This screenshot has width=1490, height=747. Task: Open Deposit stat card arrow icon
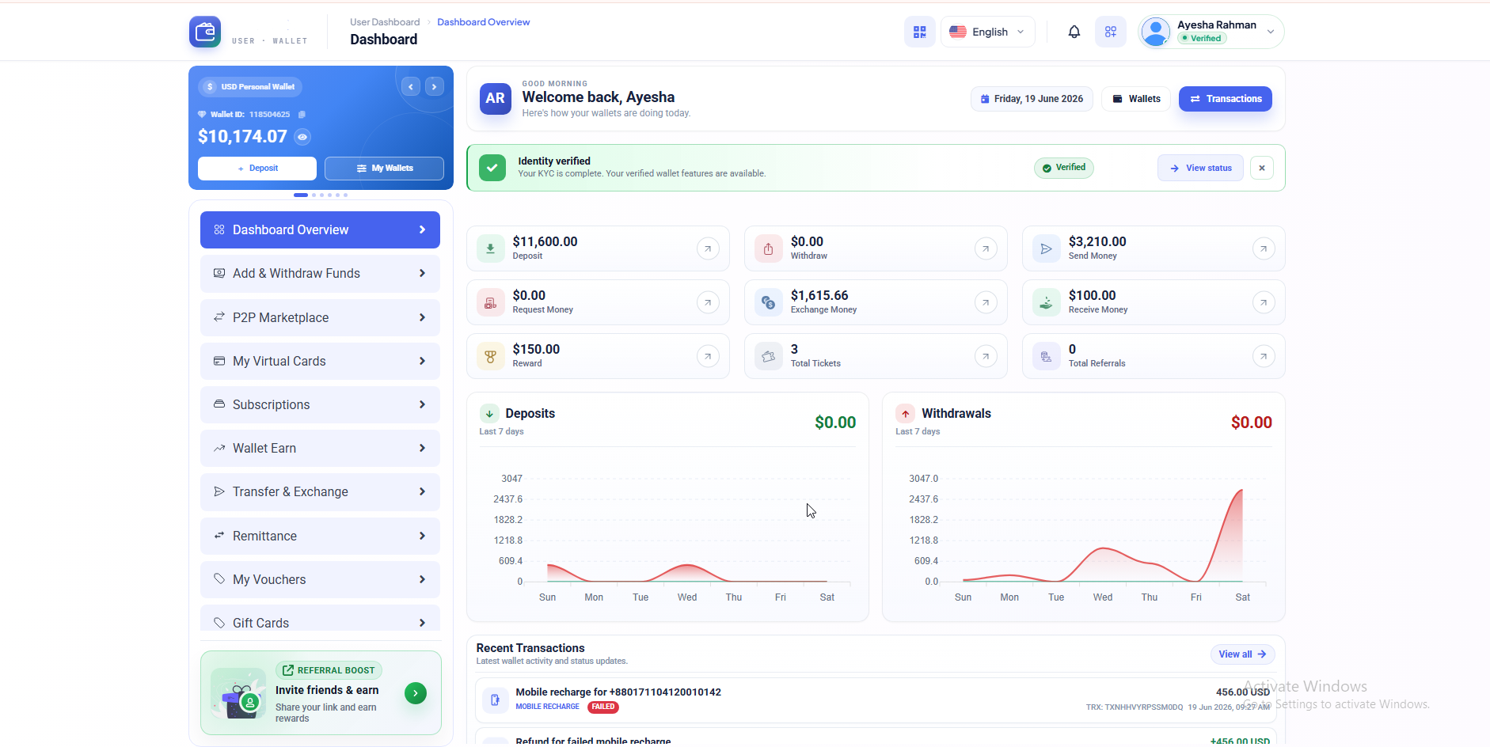[x=708, y=248]
